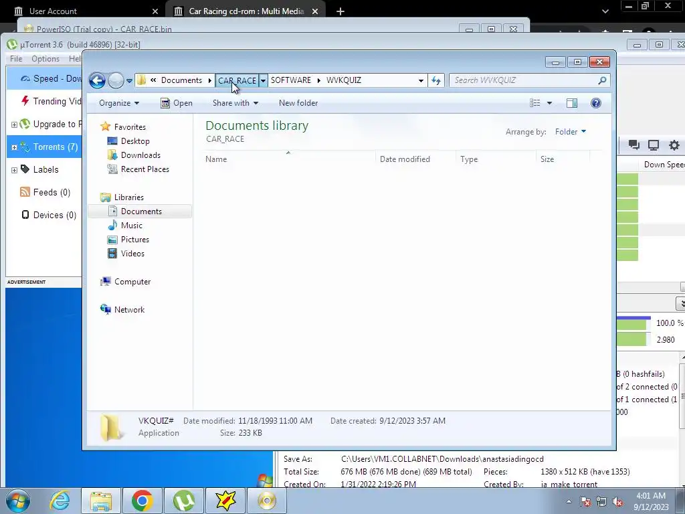
Task: Expand the Labels tree node
Action: 14,170
